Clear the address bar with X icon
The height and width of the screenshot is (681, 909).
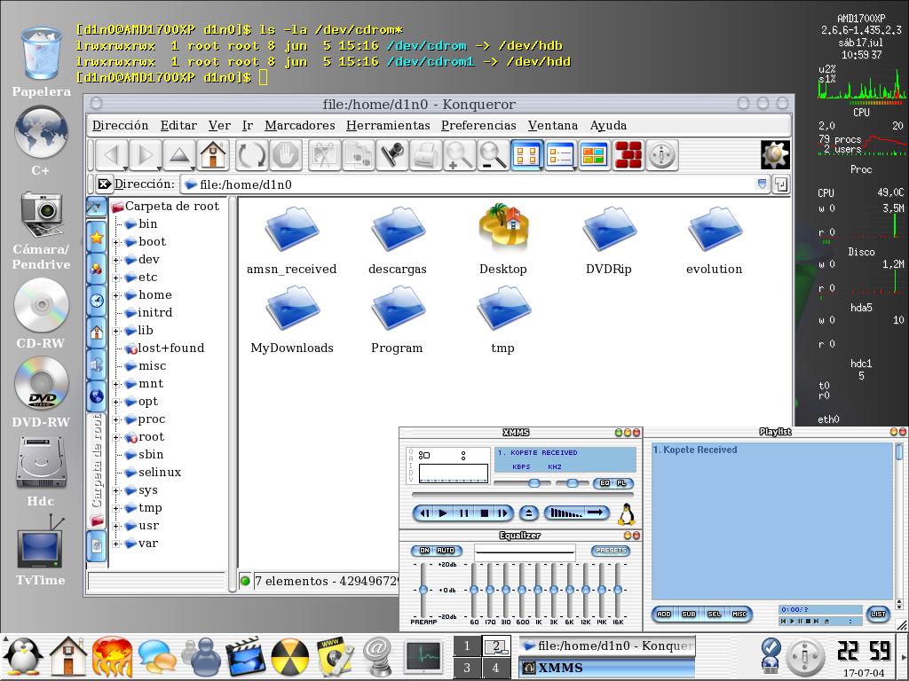pos(104,184)
